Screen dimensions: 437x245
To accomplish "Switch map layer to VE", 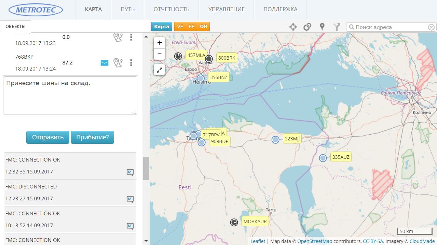I will (x=180, y=27).
